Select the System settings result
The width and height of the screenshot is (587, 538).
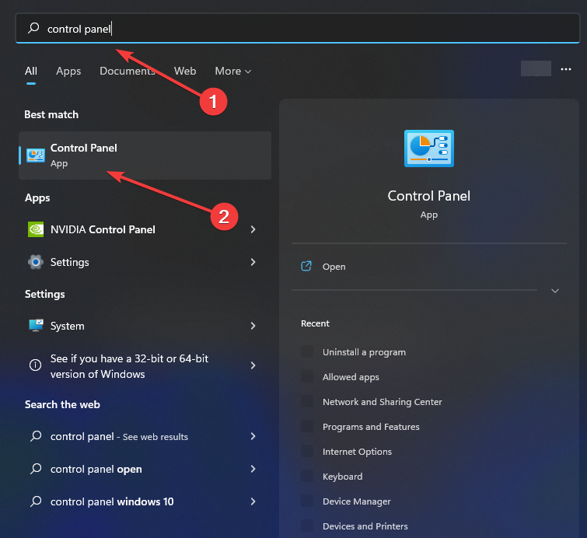145,326
